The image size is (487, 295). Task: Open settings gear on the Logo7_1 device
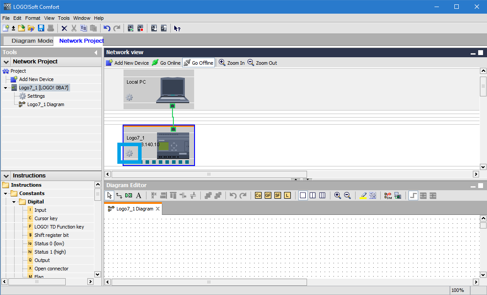(x=129, y=153)
